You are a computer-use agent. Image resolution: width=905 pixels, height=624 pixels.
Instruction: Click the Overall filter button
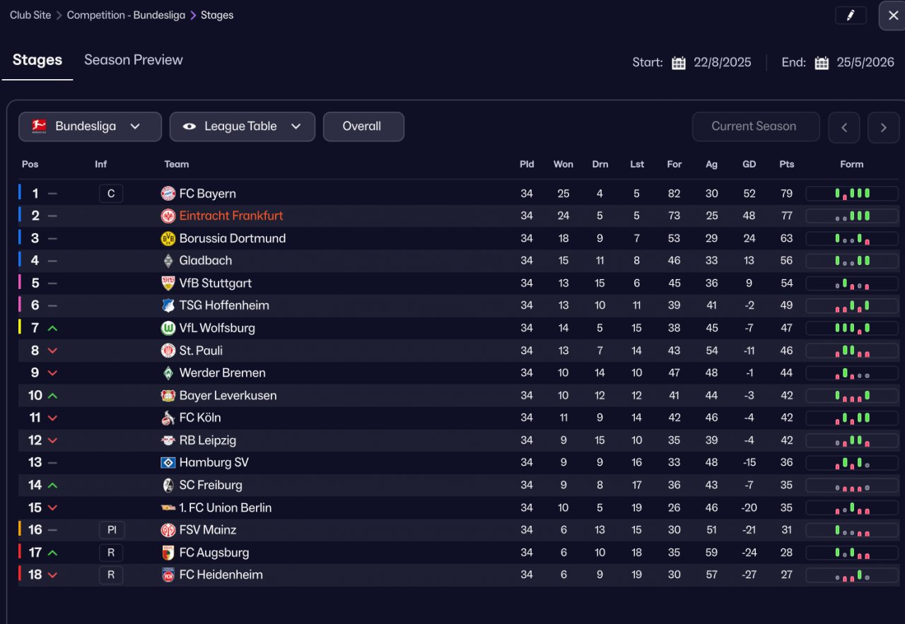tap(363, 126)
